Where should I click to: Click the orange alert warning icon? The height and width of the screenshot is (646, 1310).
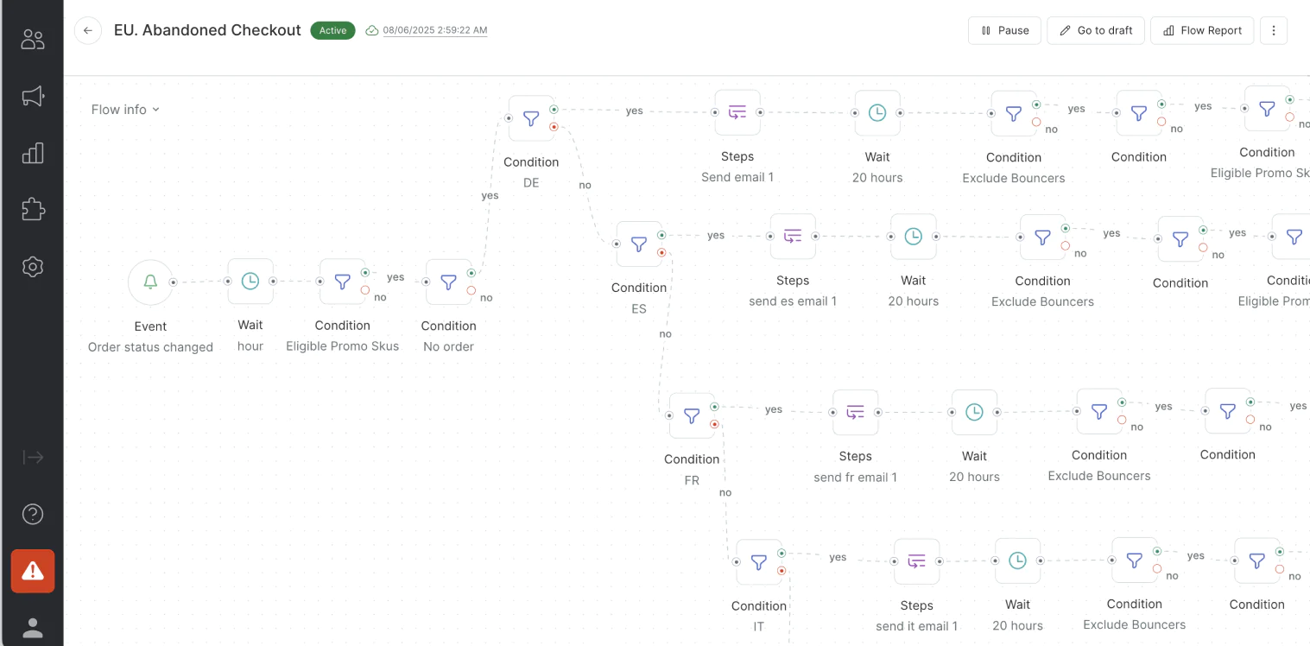click(x=32, y=571)
